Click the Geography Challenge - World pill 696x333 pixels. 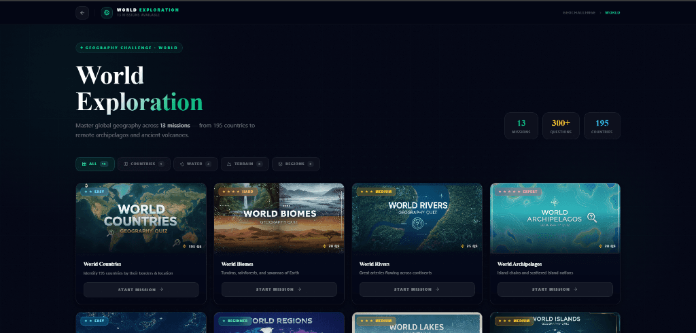point(129,48)
